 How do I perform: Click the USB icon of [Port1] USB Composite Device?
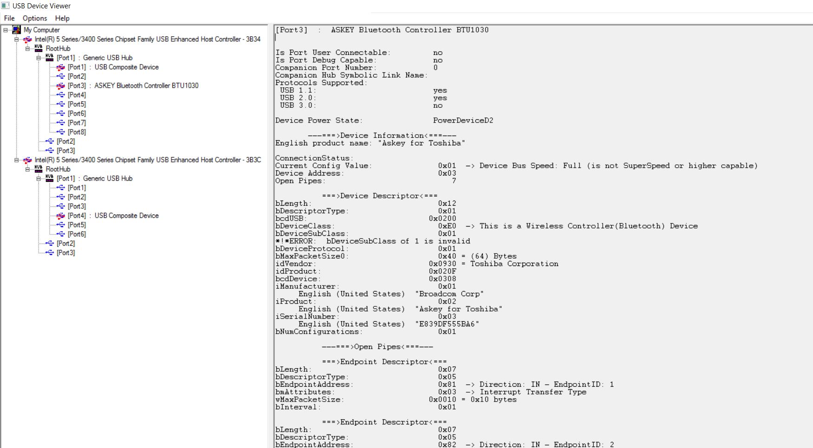(61, 67)
